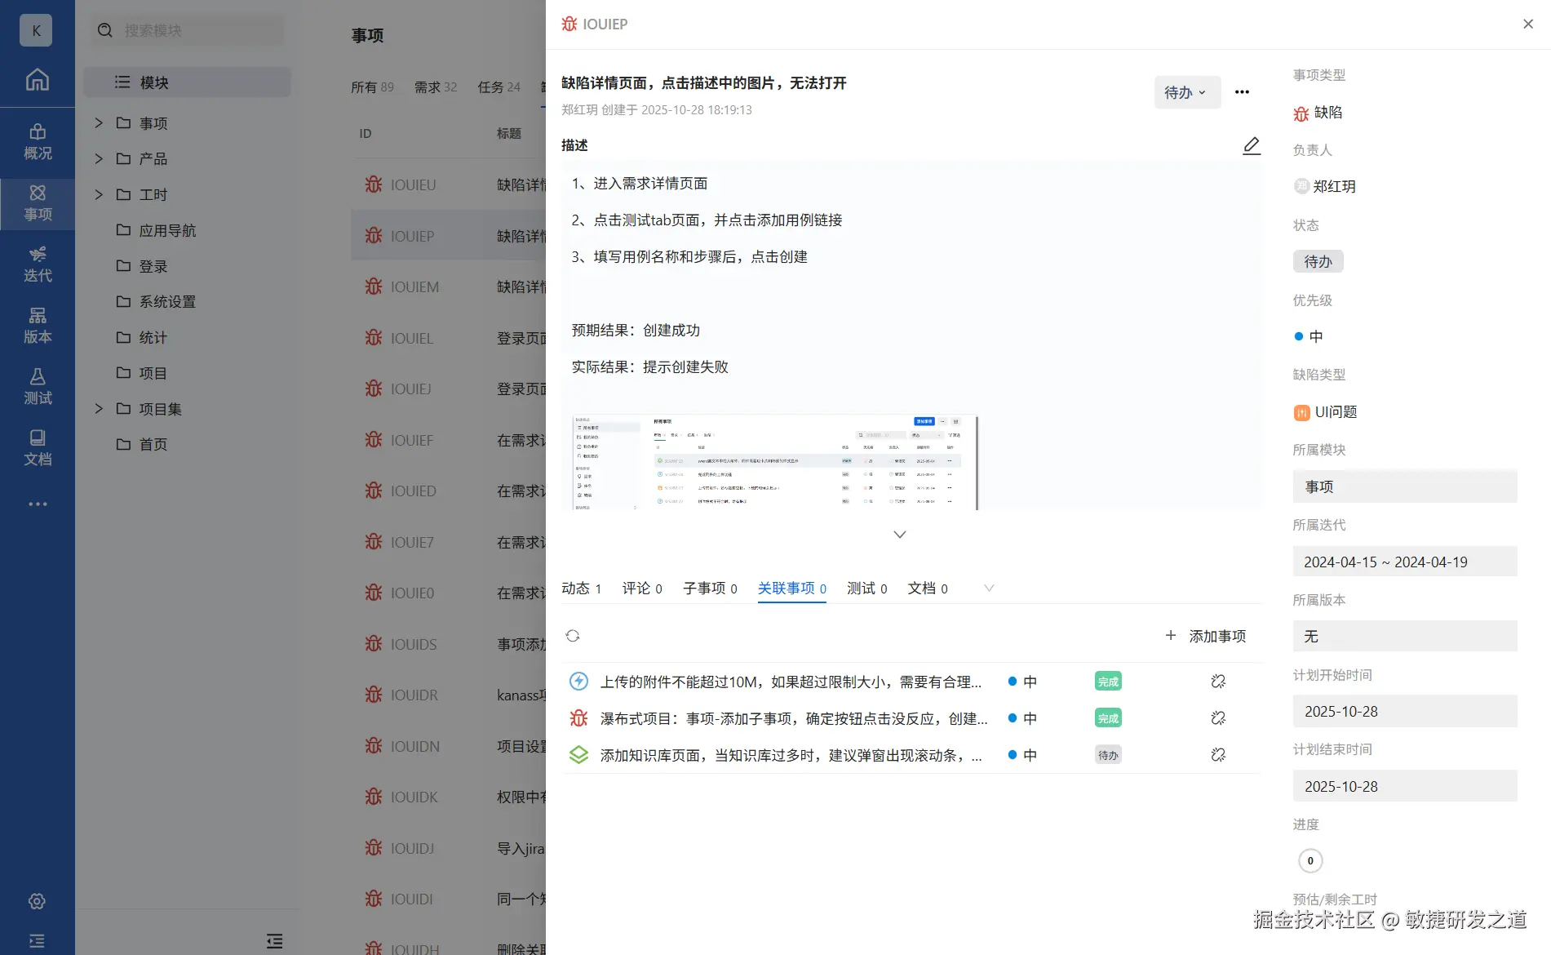Open 迭代 iterations in the sidebar
Viewport: 1551px width, 955px height.
(x=38, y=264)
